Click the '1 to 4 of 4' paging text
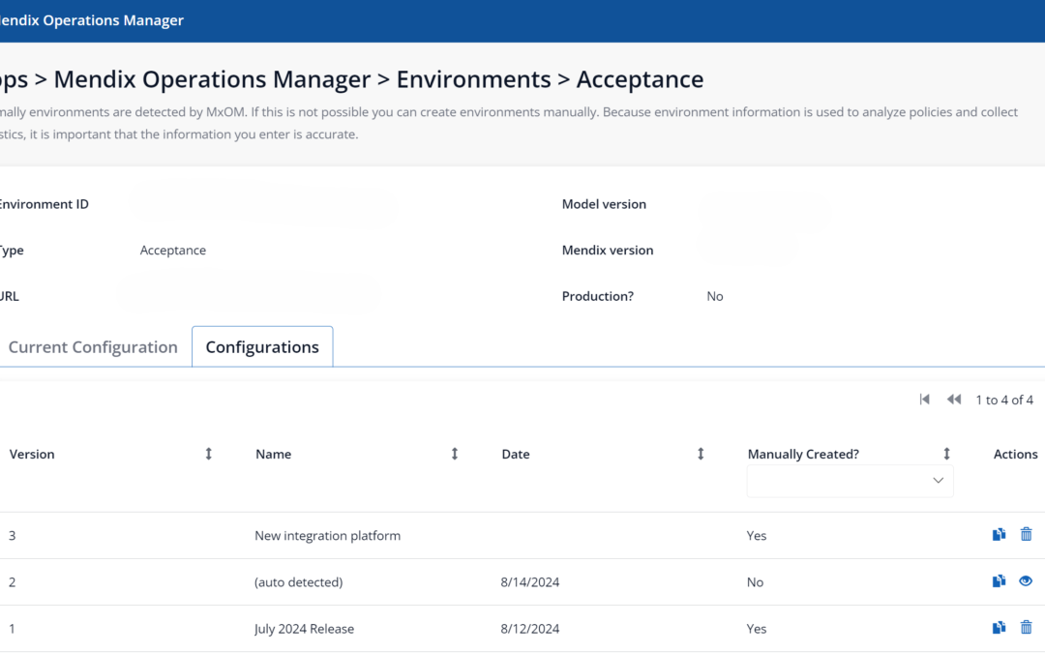The image size is (1045, 653). (1004, 400)
